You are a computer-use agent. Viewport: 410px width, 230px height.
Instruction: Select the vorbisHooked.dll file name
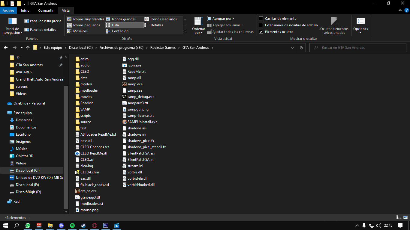point(141,185)
